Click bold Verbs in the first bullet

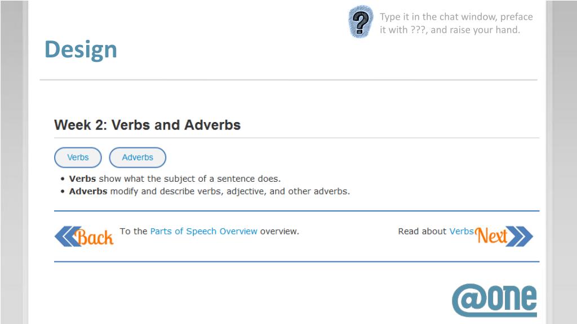point(82,179)
